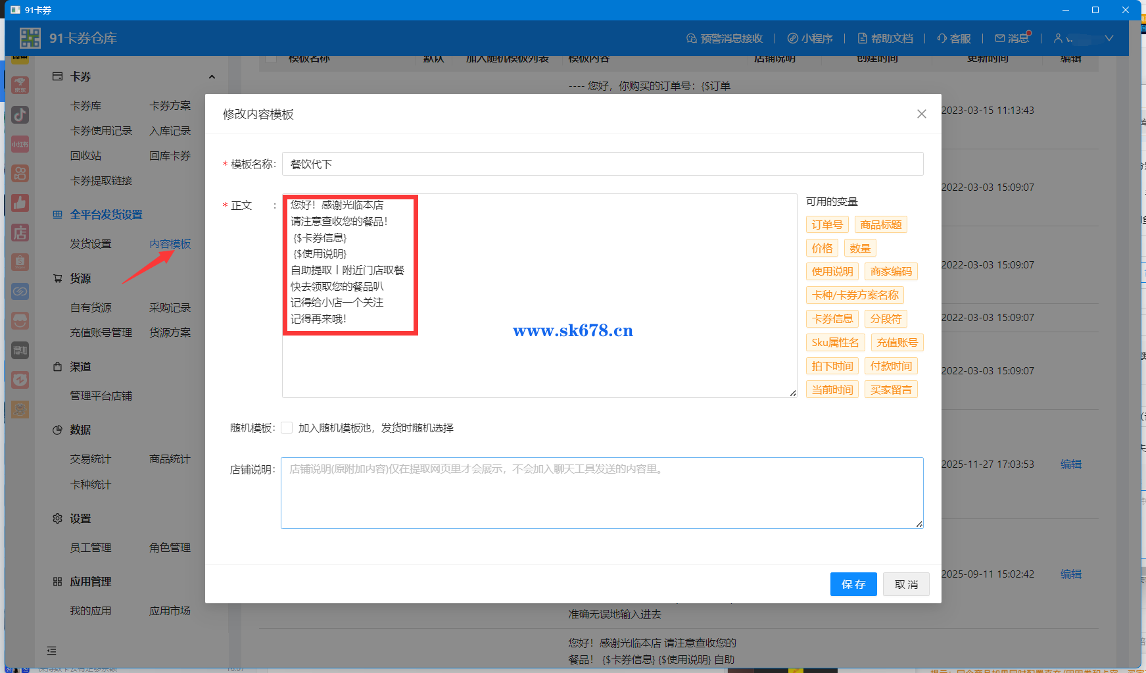Click the Douyin icon in left sidebar
Image resolution: width=1146 pixels, height=673 pixels.
[x=20, y=114]
